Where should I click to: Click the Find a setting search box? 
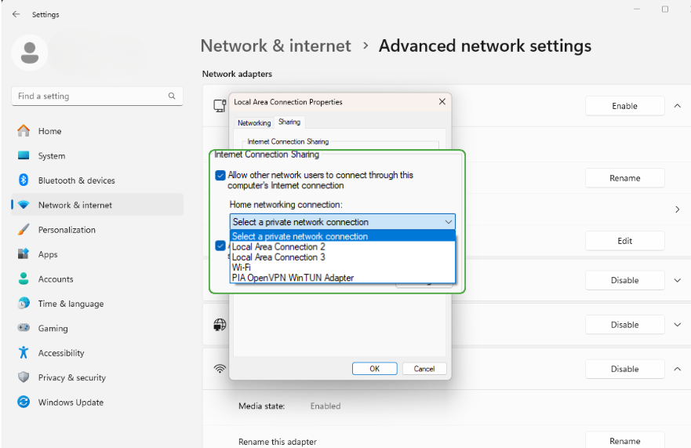[90, 97]
